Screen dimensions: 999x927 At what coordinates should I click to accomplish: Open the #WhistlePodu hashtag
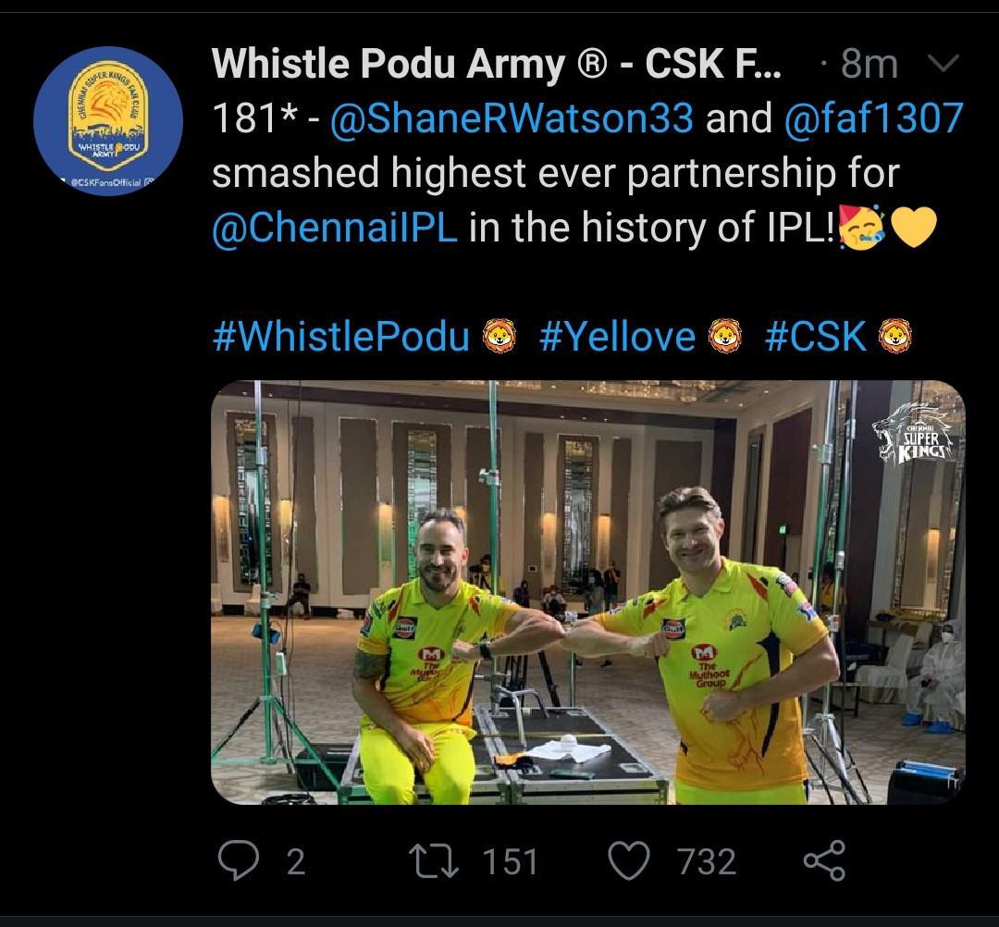pos(340,337)
